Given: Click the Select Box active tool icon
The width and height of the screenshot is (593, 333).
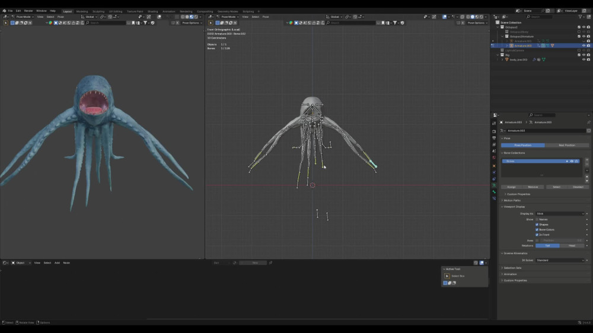Looking at the screenshot, I should pos(447,276).
